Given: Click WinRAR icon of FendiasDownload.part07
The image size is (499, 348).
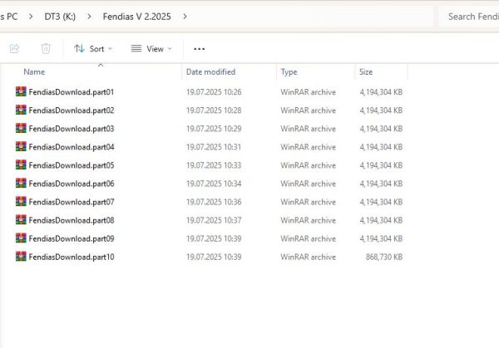Looking at the screenshot, I should coord(21,202).
